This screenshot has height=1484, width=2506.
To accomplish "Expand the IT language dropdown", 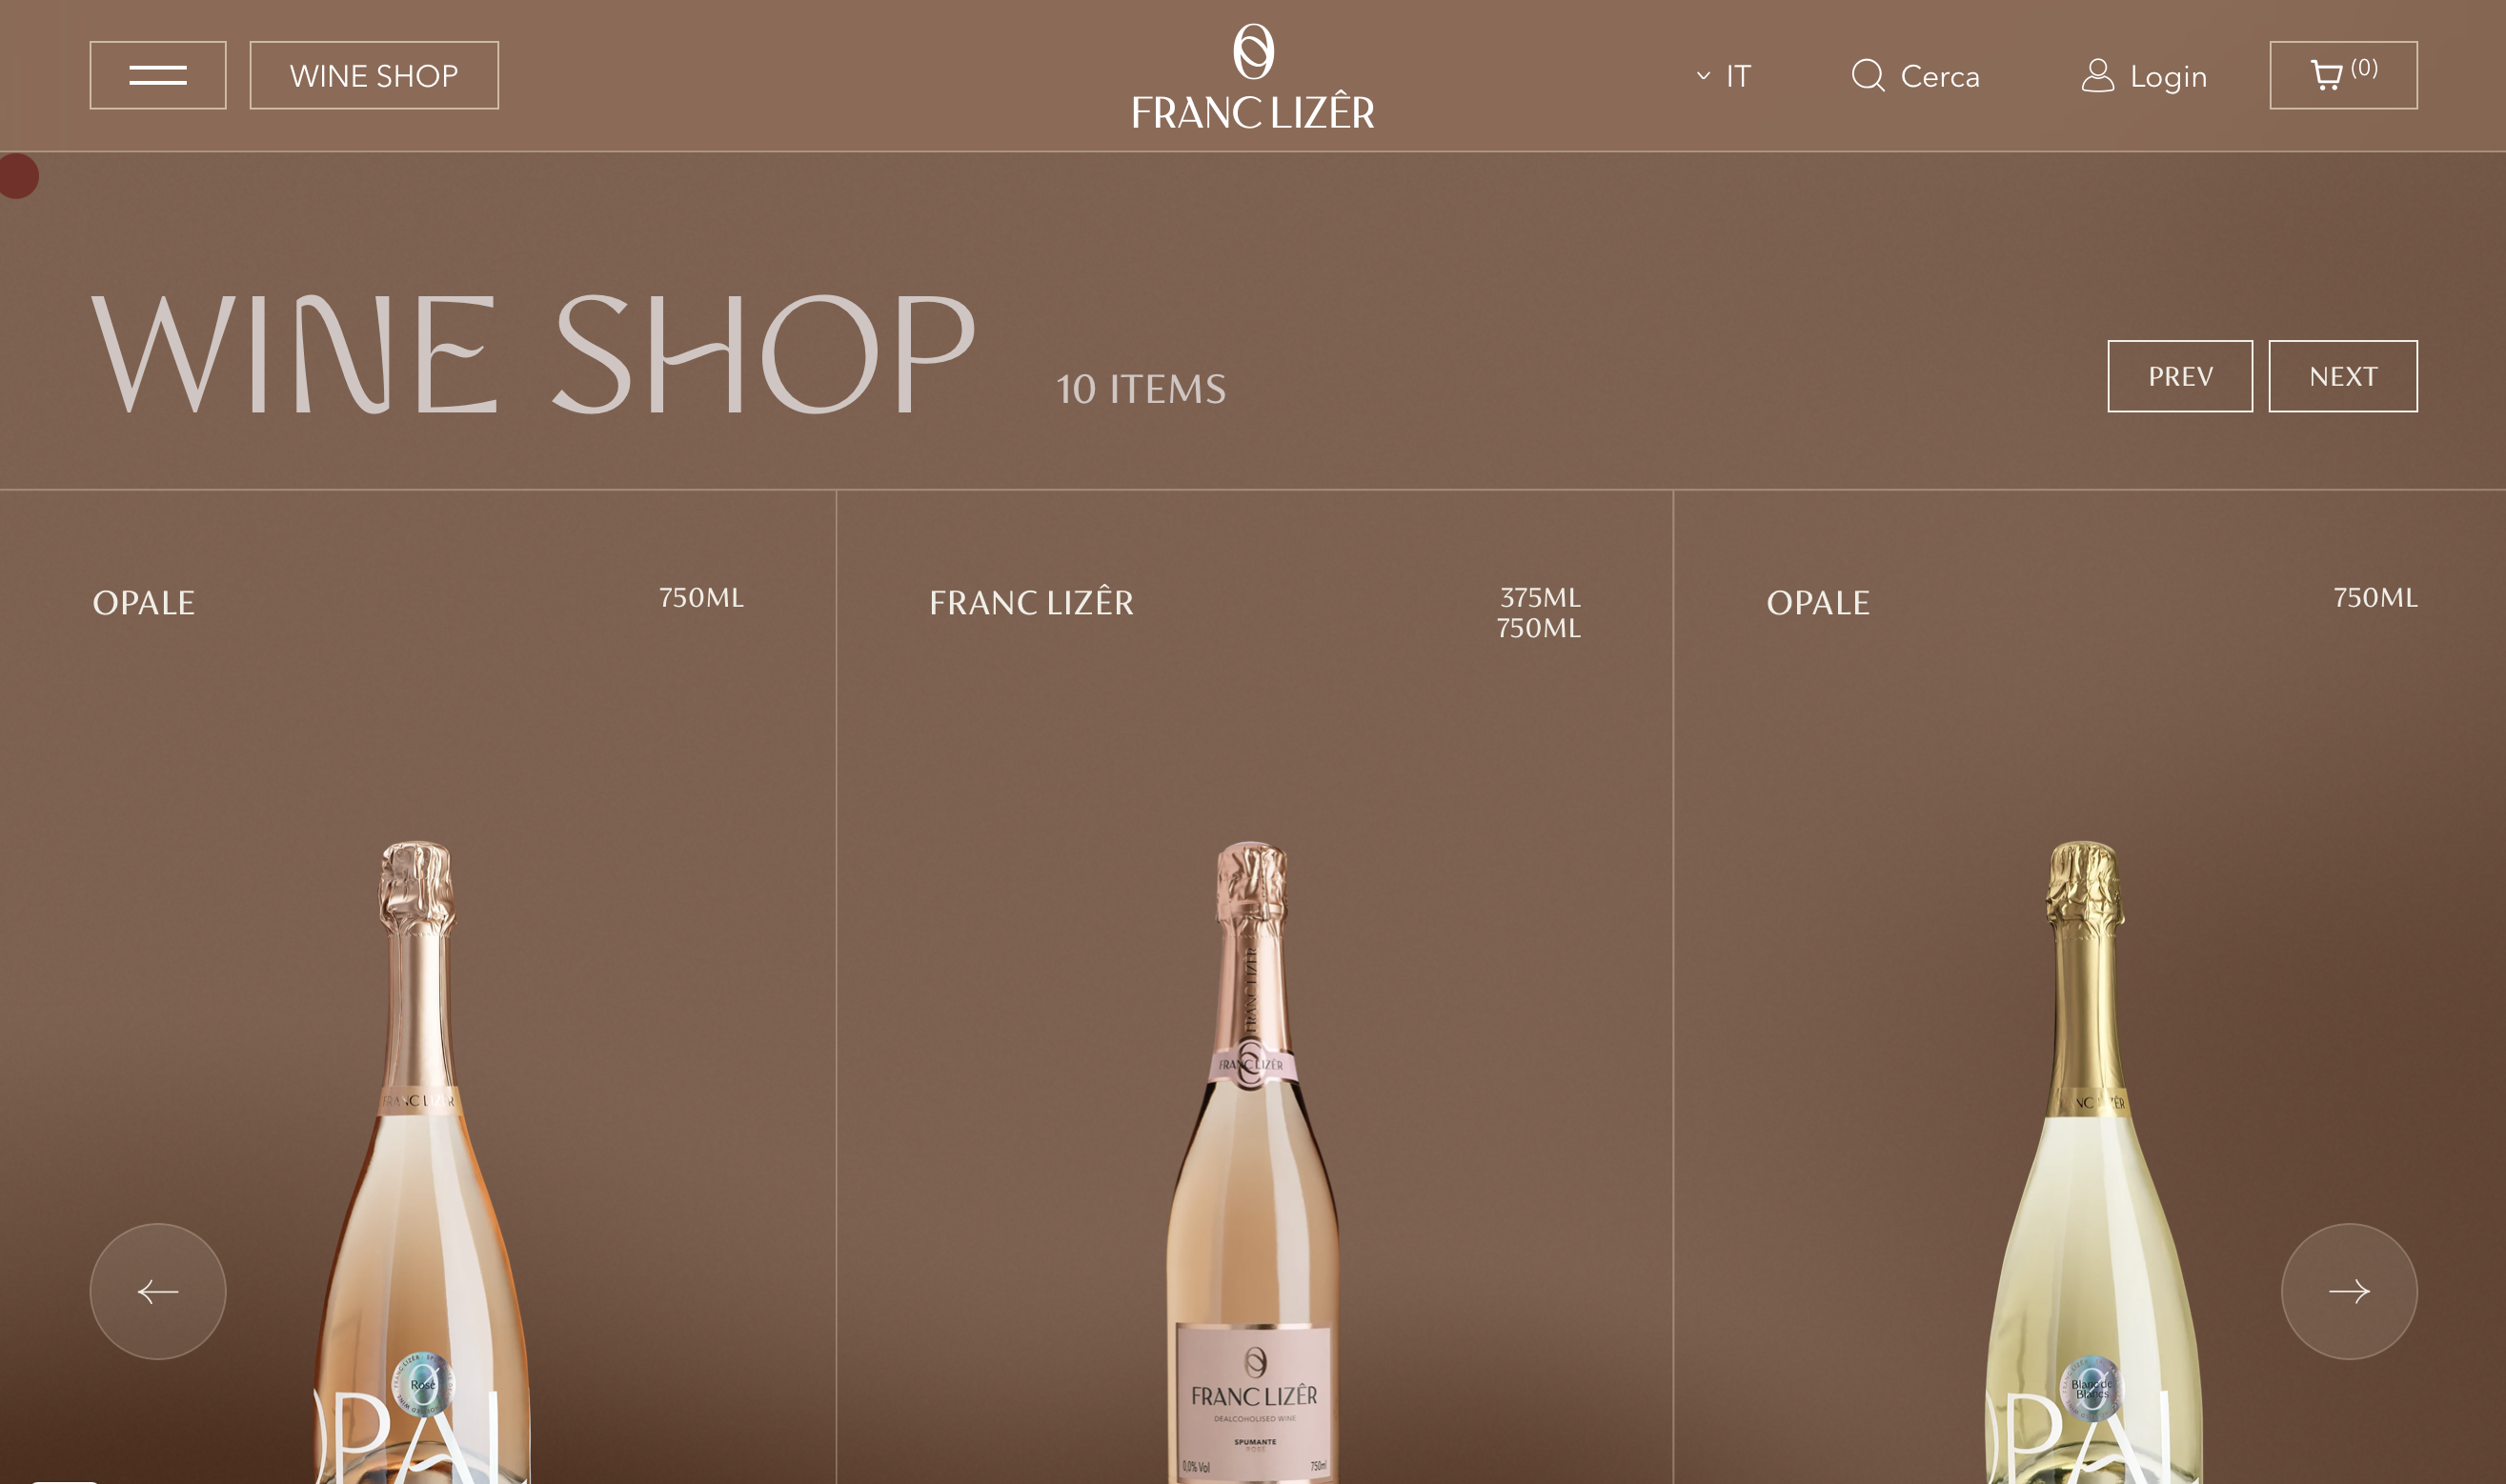I will [1724, 76].
